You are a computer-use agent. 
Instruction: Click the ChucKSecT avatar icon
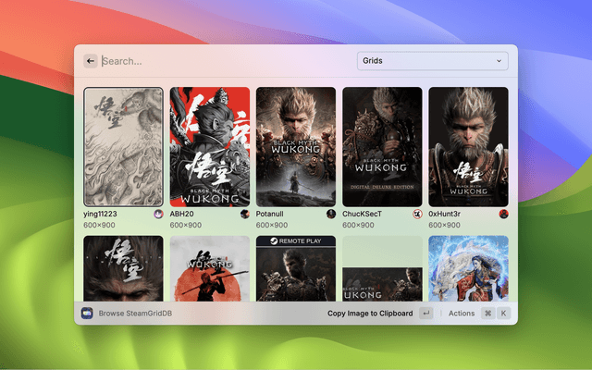click(x=417, y=214)
